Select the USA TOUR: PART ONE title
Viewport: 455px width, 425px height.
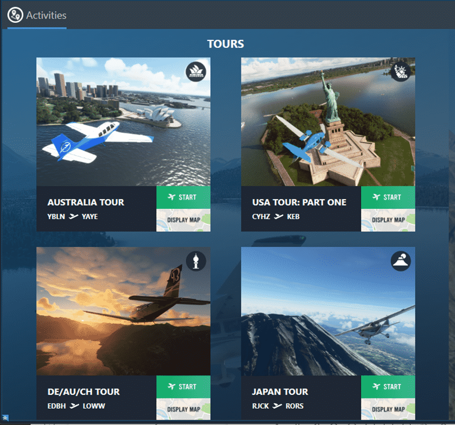pos(299,202)
